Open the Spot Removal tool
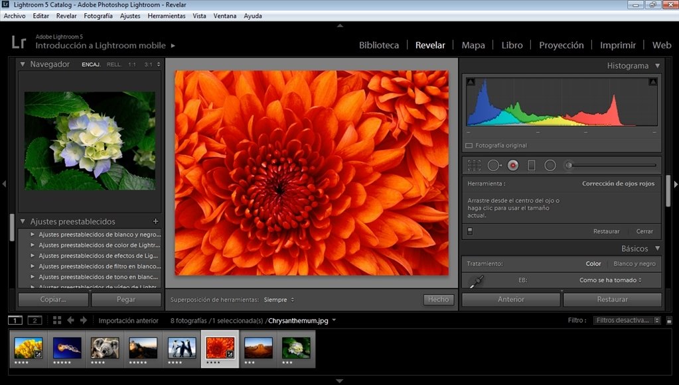 pos(494,164)
